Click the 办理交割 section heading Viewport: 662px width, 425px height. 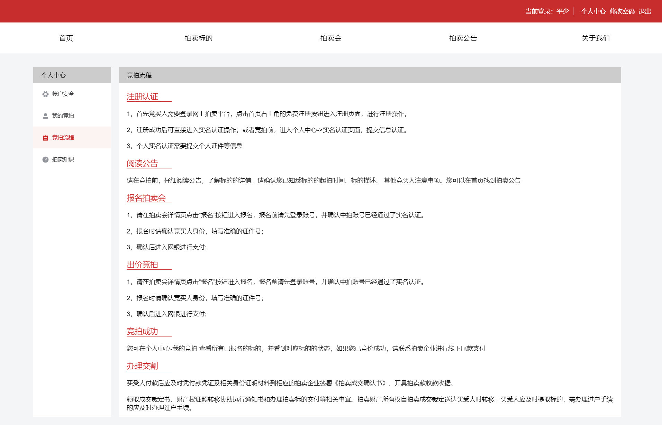click(x=142, y=366)
